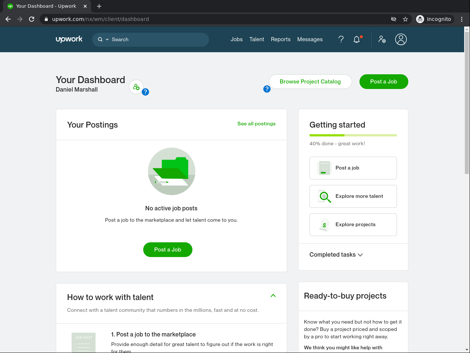Select the Your Dashboard - Upwork browser tab

click(47, 6)
